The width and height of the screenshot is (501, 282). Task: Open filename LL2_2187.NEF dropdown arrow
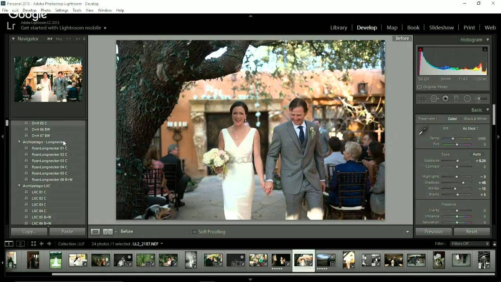click(x=162, y=244)
